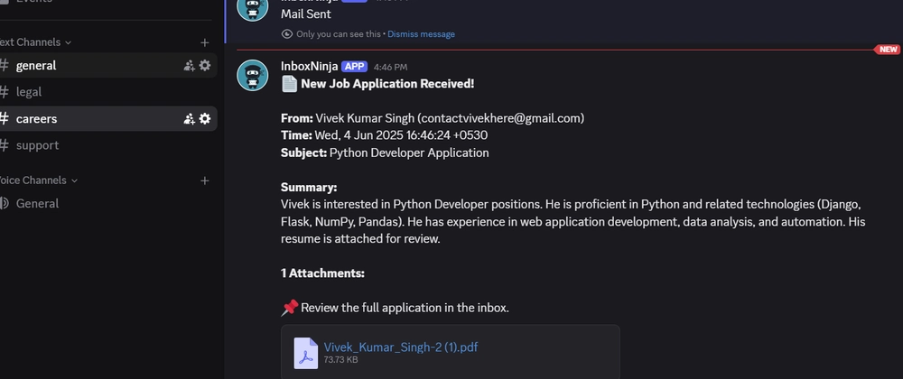Collapse the Text Channels category
Screen dimensions: 903x379
36,42
